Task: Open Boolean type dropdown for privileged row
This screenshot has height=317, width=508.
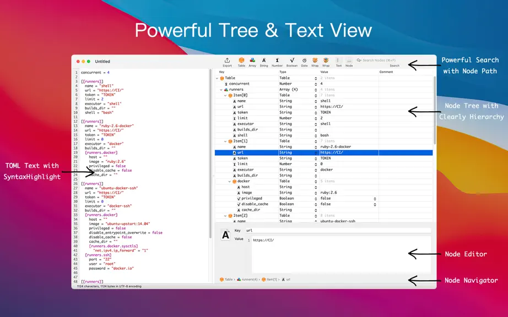Action: coord(316,199)
